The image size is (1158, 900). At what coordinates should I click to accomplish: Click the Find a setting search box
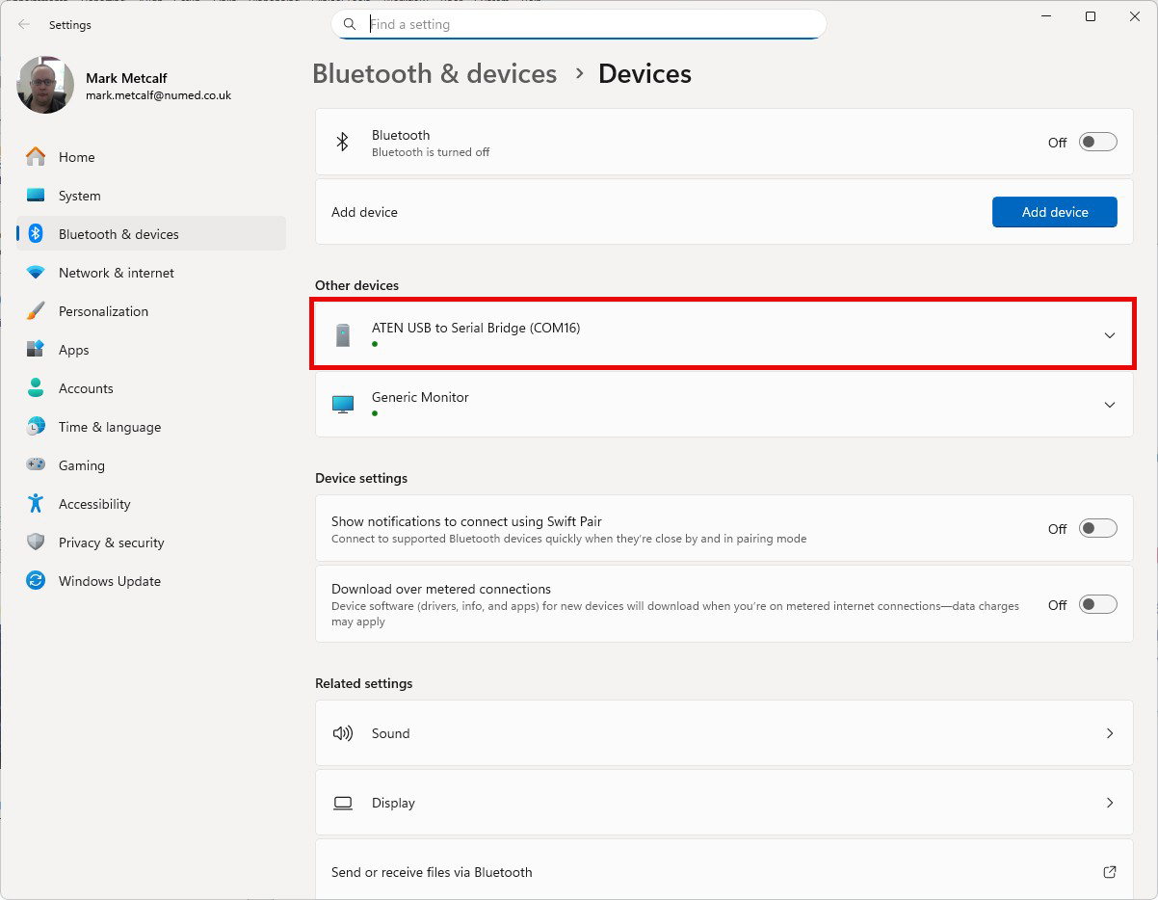click(588, 24)
